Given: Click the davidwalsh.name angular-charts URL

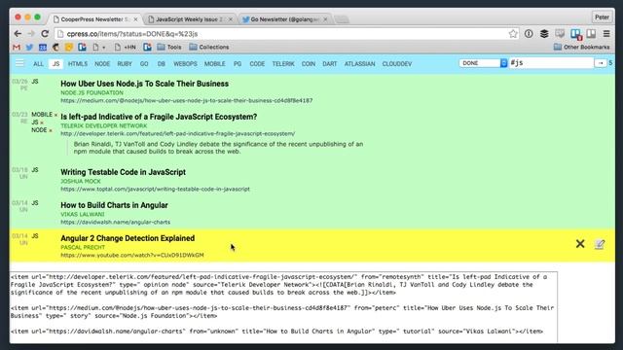Looking at the screenshot, I should [115, 223].
